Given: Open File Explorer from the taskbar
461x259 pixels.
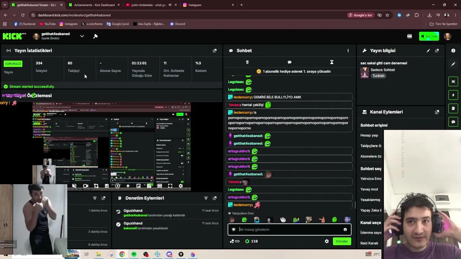Looking at the screenshot, I should tap(98, 254).
